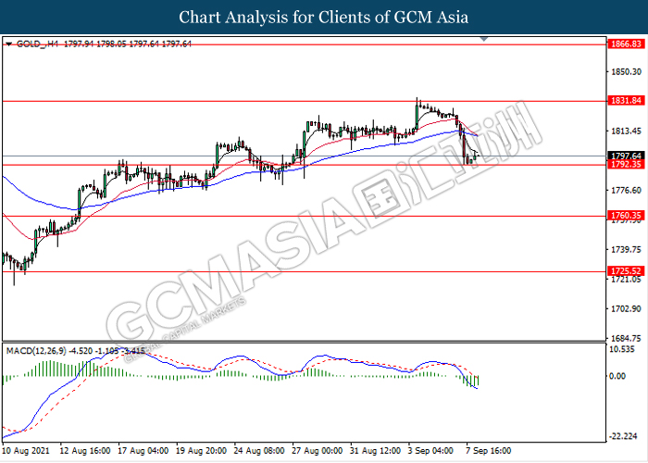Click the dropdown triangle before GOLD_H4
This screenshot has width=648, height=463.
[x=9, y=44]
